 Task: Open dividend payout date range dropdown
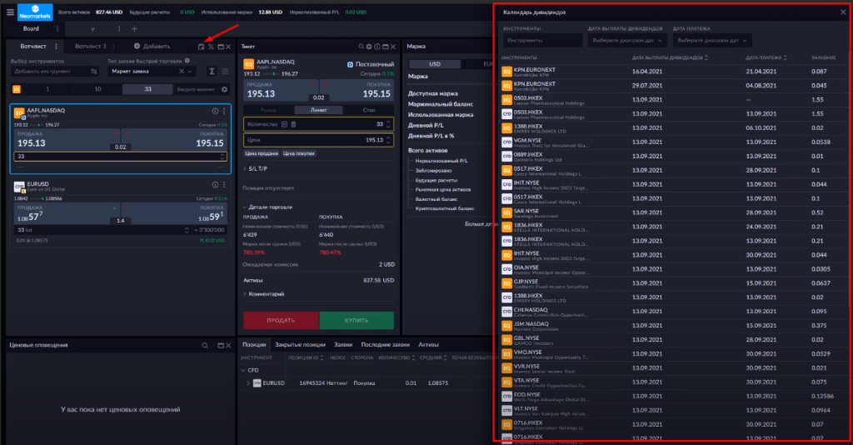(627, 40)
